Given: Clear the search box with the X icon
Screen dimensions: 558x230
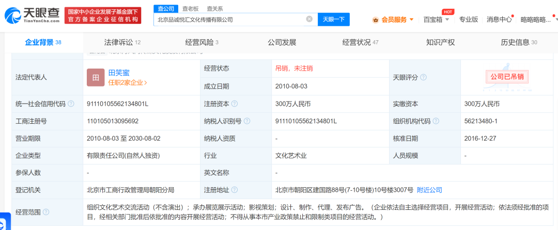Looking at the screenshot, I should pyautogui.click(x=309, y=19).
